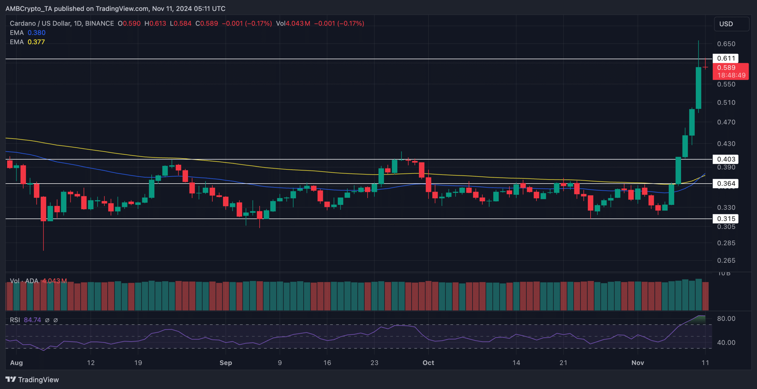This screenshot has height=389, width=757.
Task: Click the yellow EMA 0.377 value
Action: 36,42
